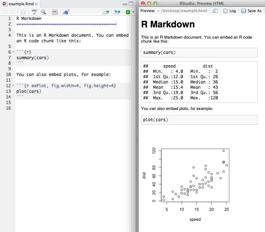Minimize the source editor pane
The image size is (265, 232).
click(x=125, y=4)
